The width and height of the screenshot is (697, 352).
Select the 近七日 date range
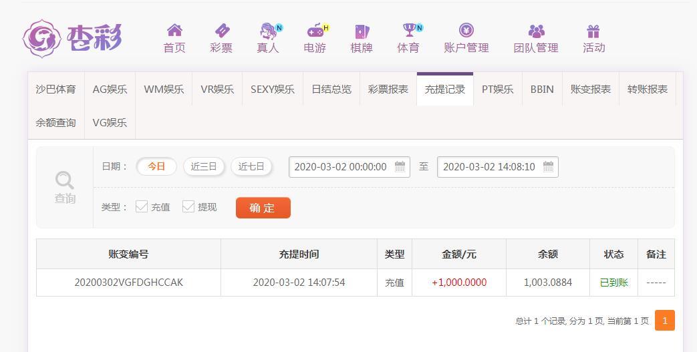coord(251,166)
